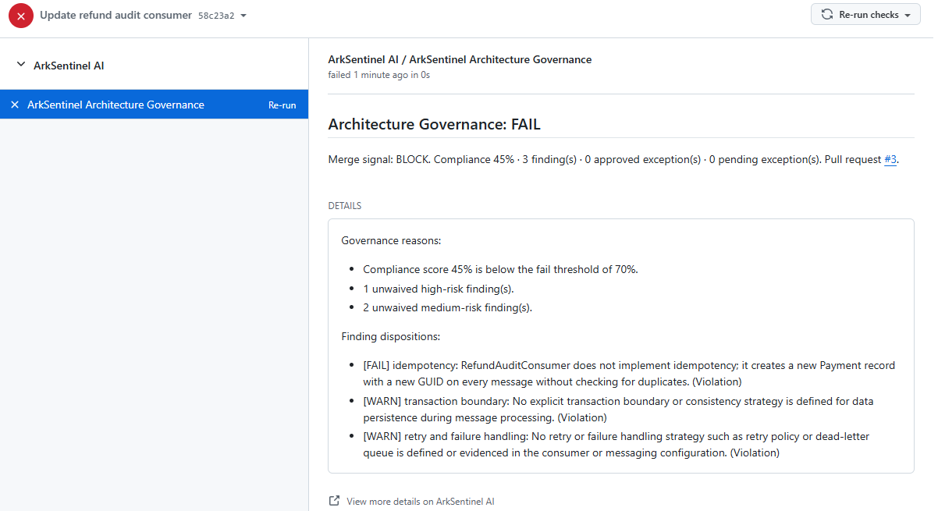Collapse the ArkSentinel AI group chevron
This screenshot has width=938, height=511.
point(20,66)
